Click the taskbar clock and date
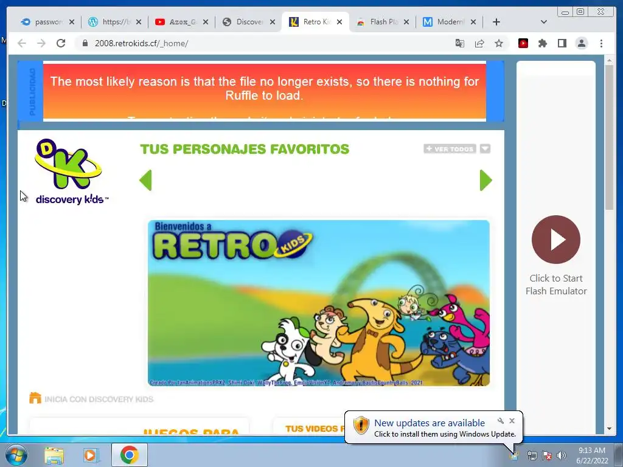This screenshot has width=623, height=467. (x=592, y=455)
